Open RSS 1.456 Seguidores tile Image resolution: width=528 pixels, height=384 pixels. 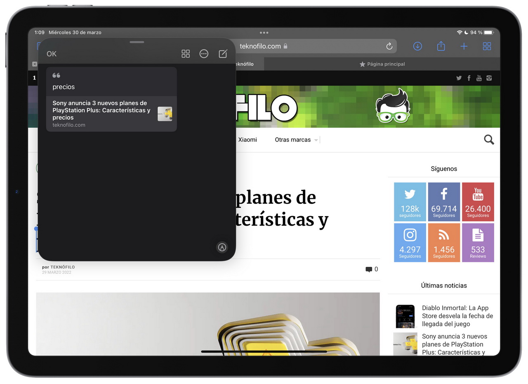pyautogui.click(x=444, y=243)
